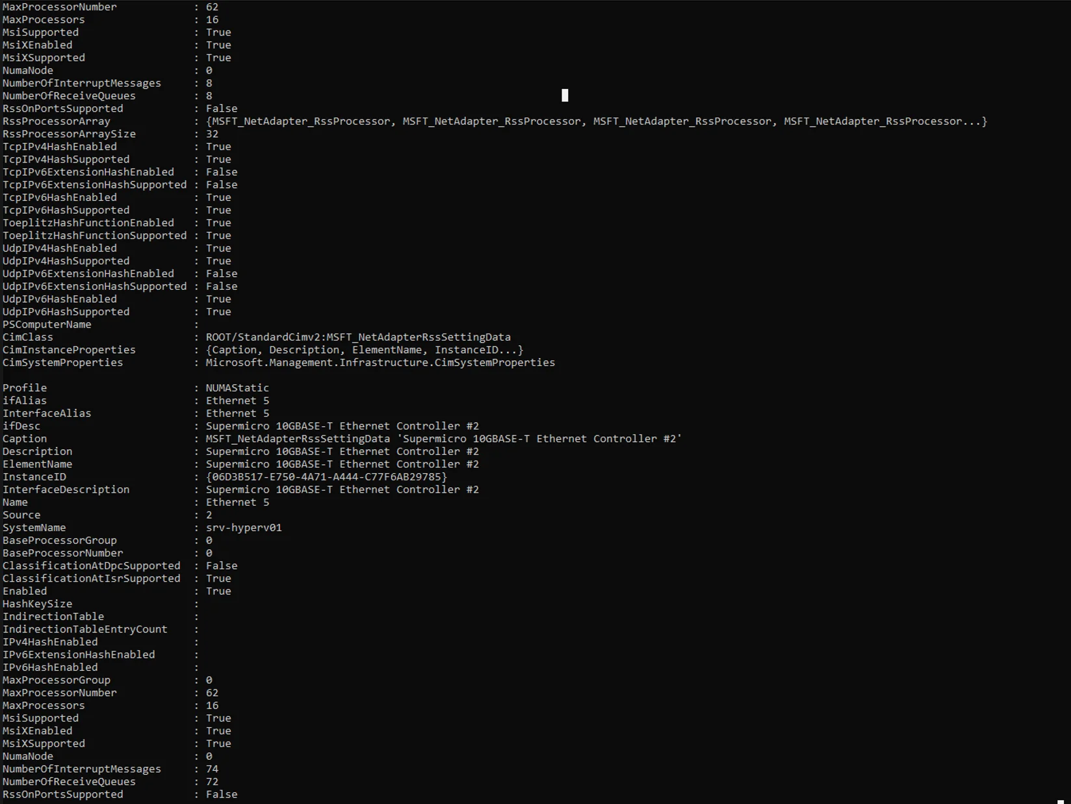Screen dimensions: 1071x804
Task: Click UdpIPv6ExtensionHashSupported property name
Action: tap(95, 286)
